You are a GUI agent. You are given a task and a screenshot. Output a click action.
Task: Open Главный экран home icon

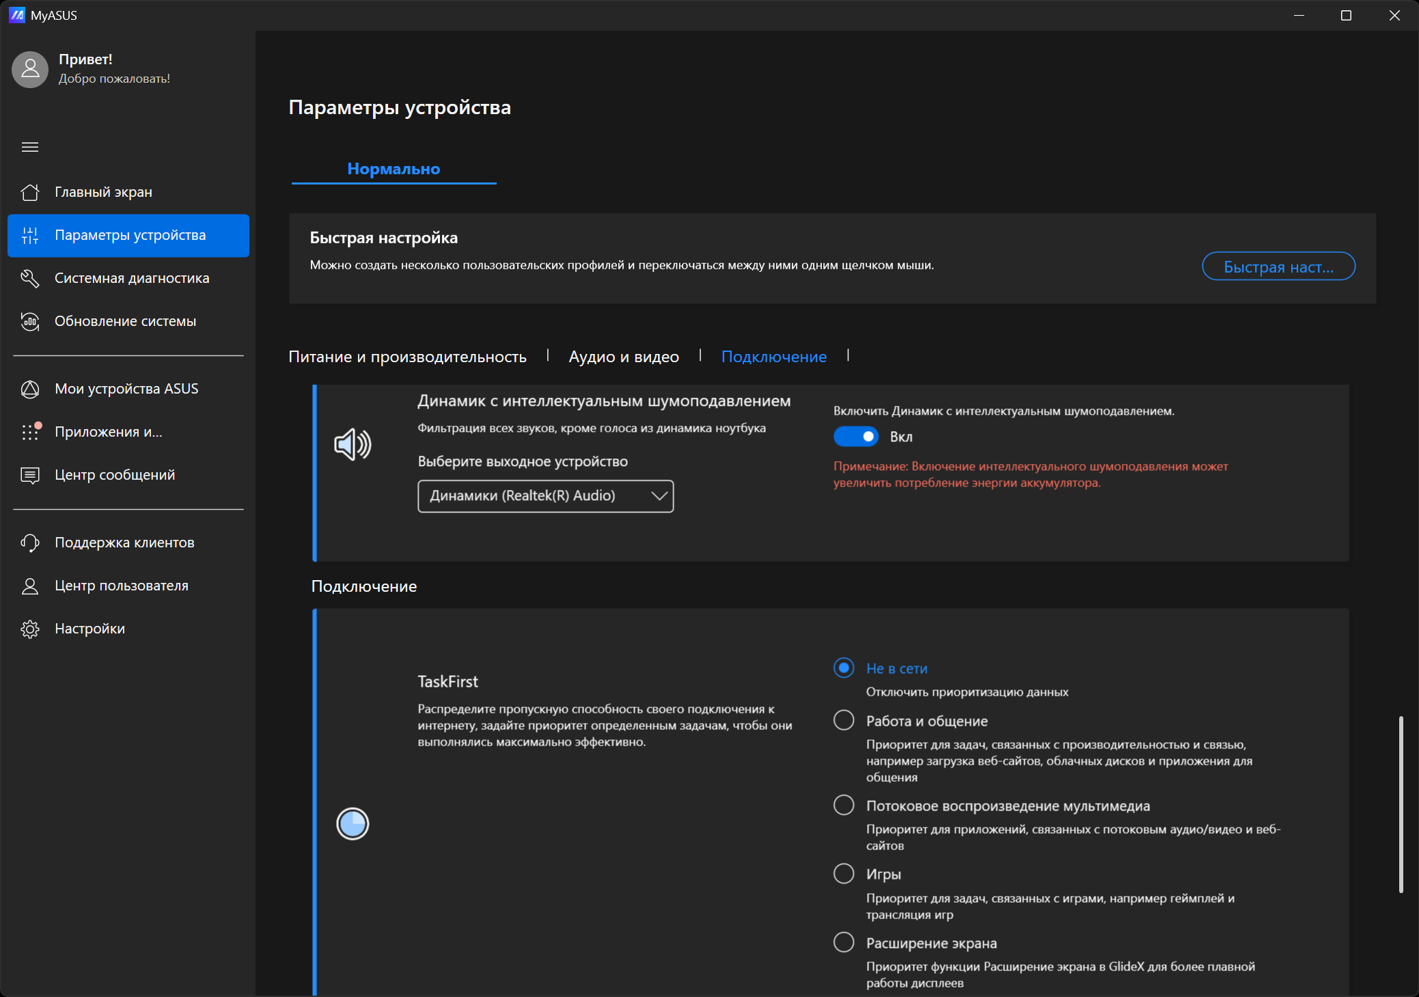point(30,192)
